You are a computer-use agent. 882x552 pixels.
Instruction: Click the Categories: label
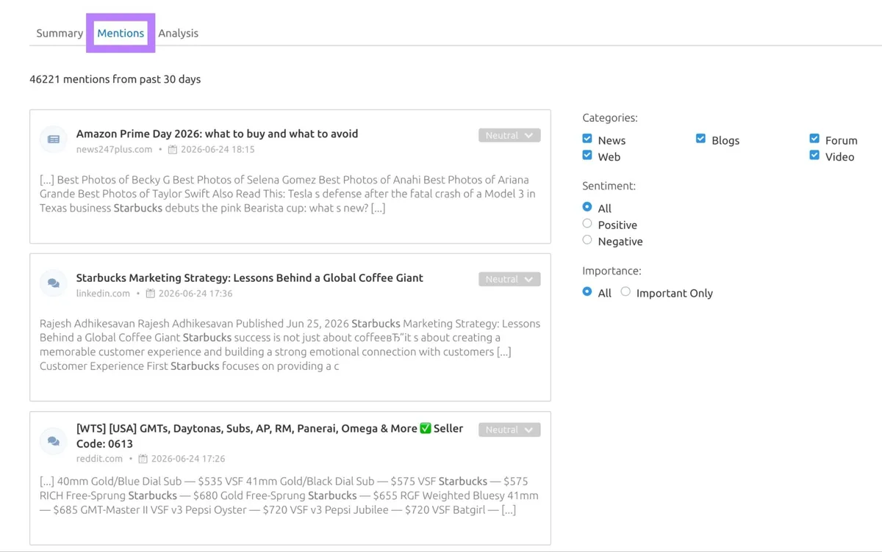coord(610,117)
